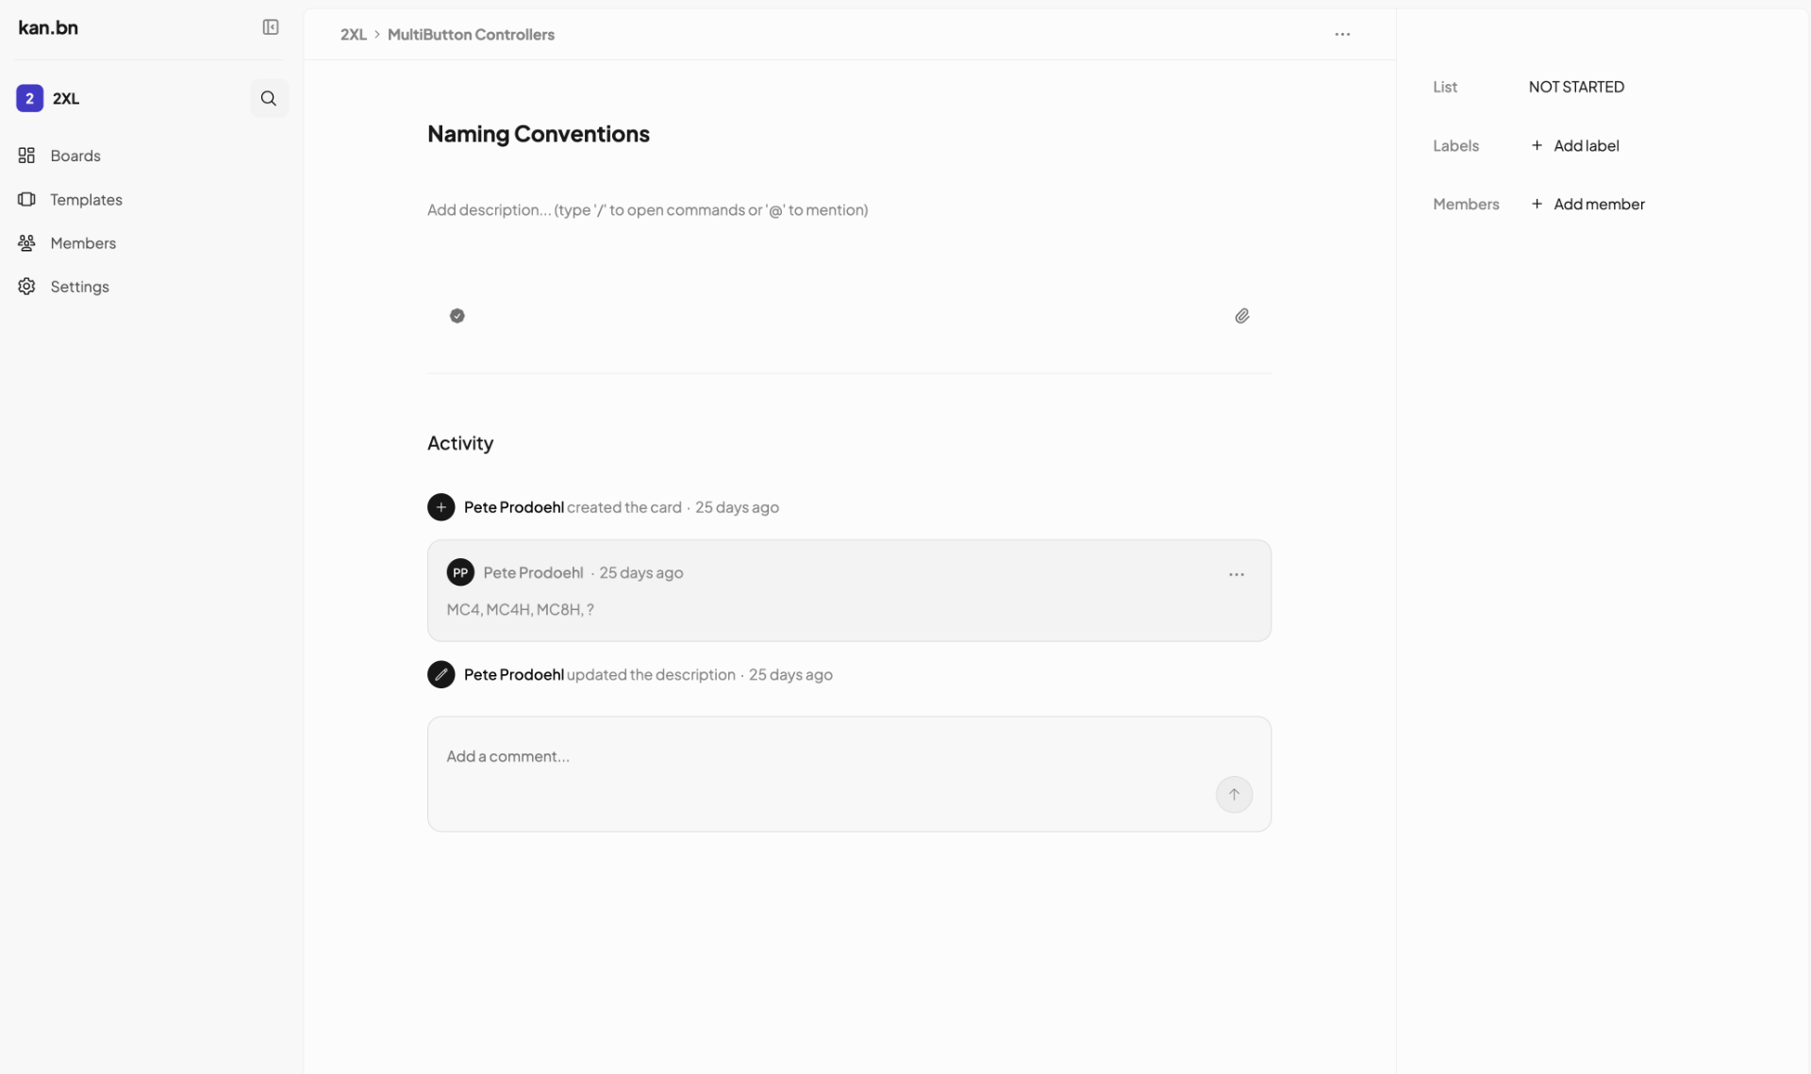Go to Templates in the sidebar
This screenshot has height=1074, width=1811.
tap(86, 199)
